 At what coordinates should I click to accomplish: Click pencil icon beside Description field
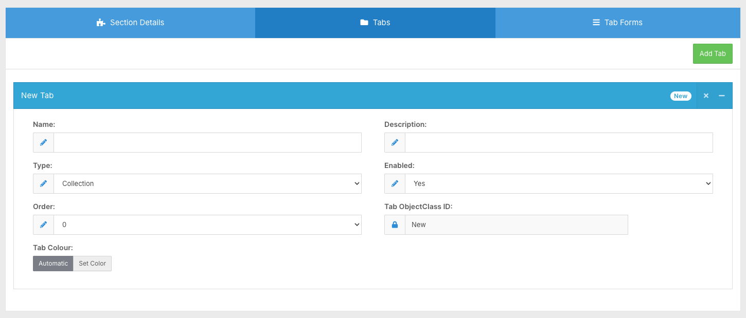pos(395,142)
